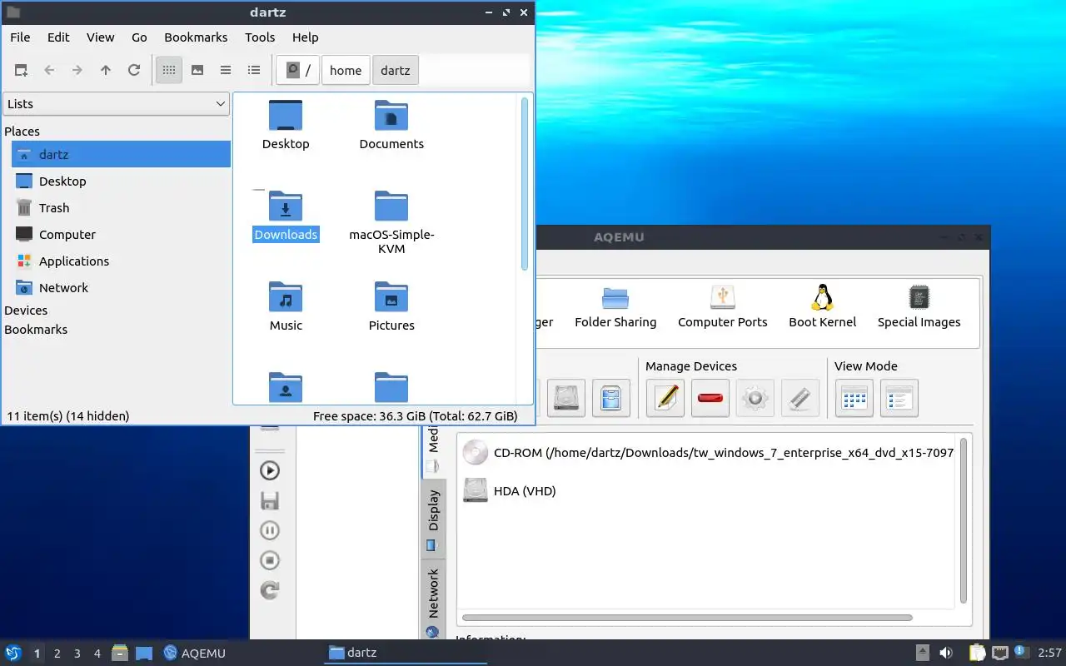Open a new tab in file manager
Image resolution: width=1066 pixels, height=666 pixels.
(21, 70)
